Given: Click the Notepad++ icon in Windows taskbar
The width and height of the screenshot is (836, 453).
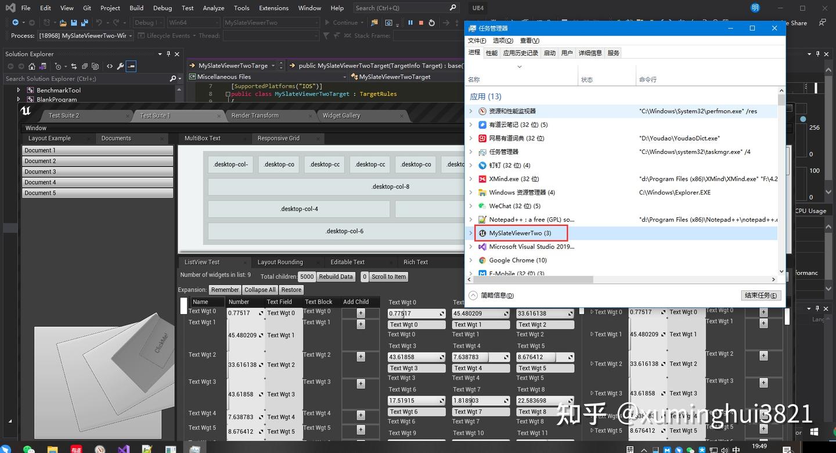Looking at the screenshot, I should 147,448.
